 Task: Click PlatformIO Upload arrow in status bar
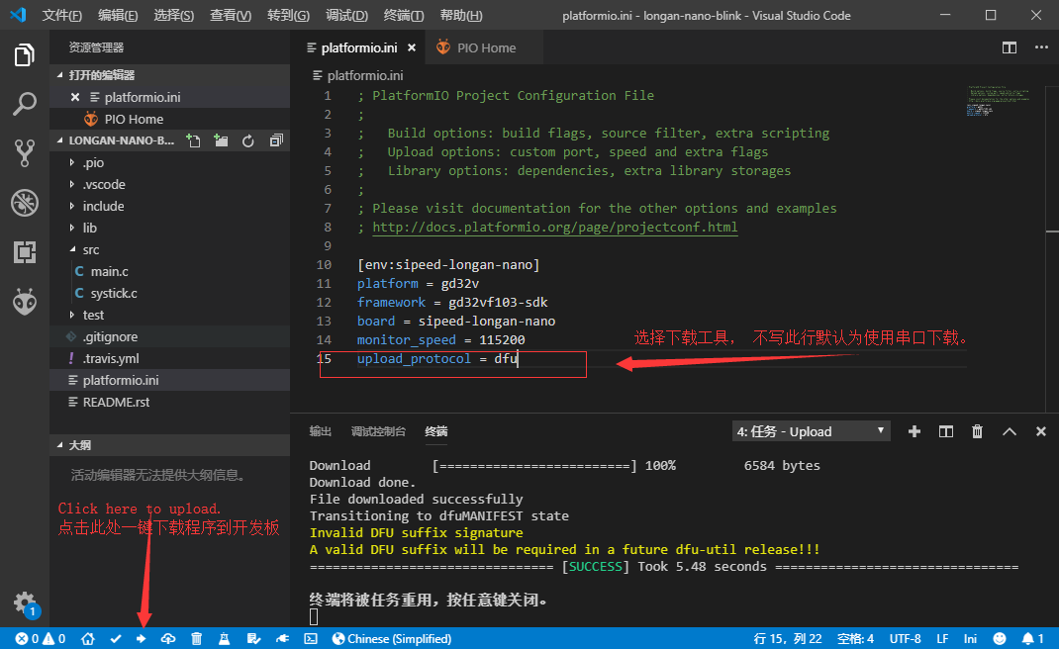142,639
